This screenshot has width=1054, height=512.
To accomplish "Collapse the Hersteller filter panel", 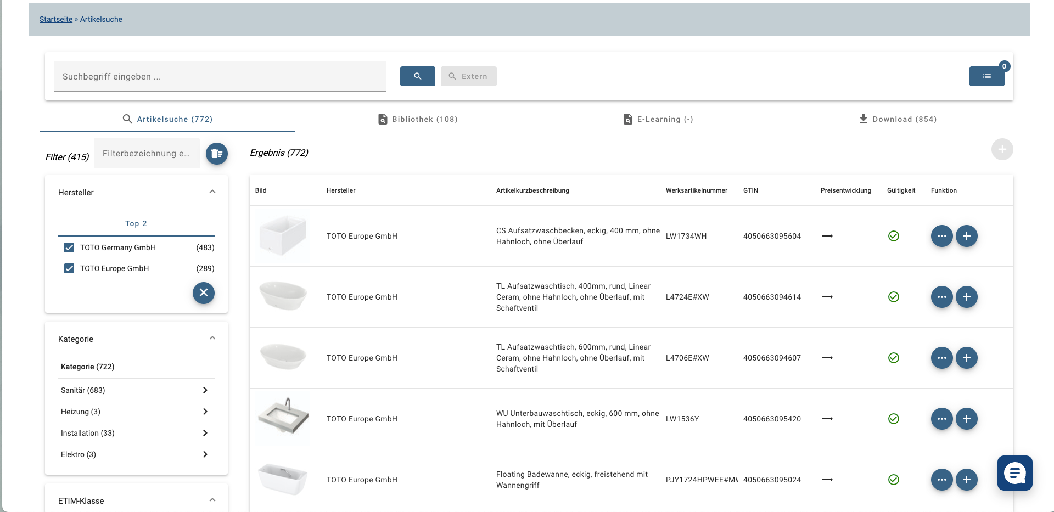I will [x=212, y=192].
